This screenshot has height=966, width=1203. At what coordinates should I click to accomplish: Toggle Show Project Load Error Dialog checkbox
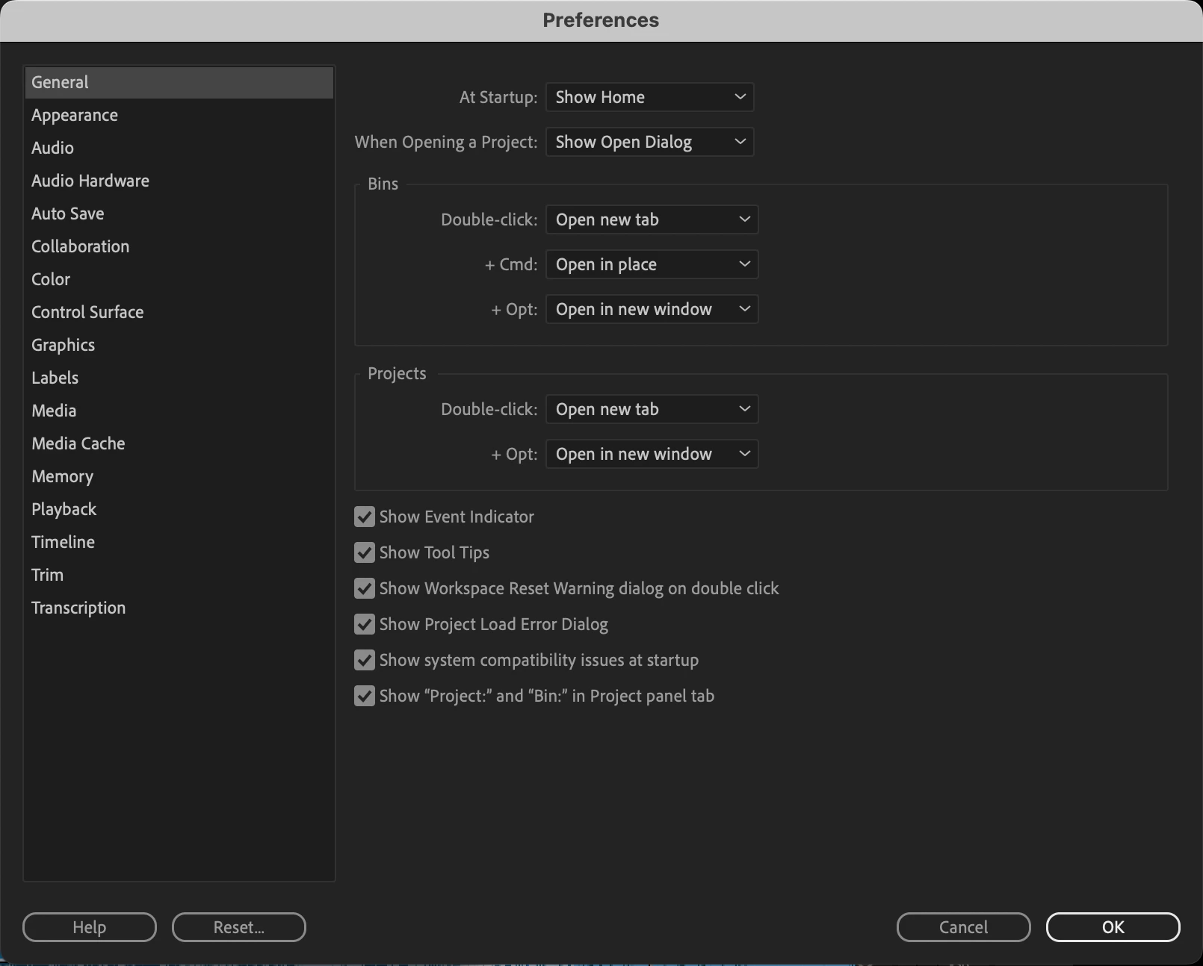pyautogui.click(x=365, y=624)
